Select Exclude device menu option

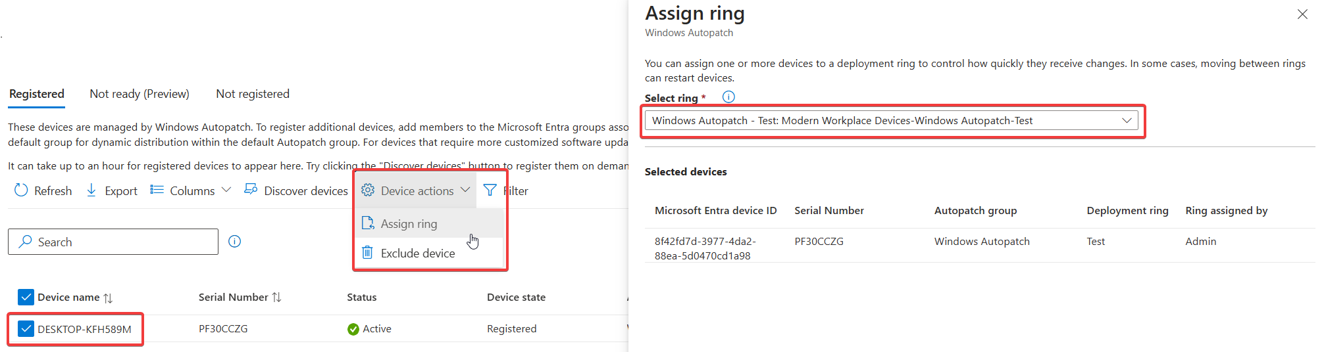(x=417, y=253)
